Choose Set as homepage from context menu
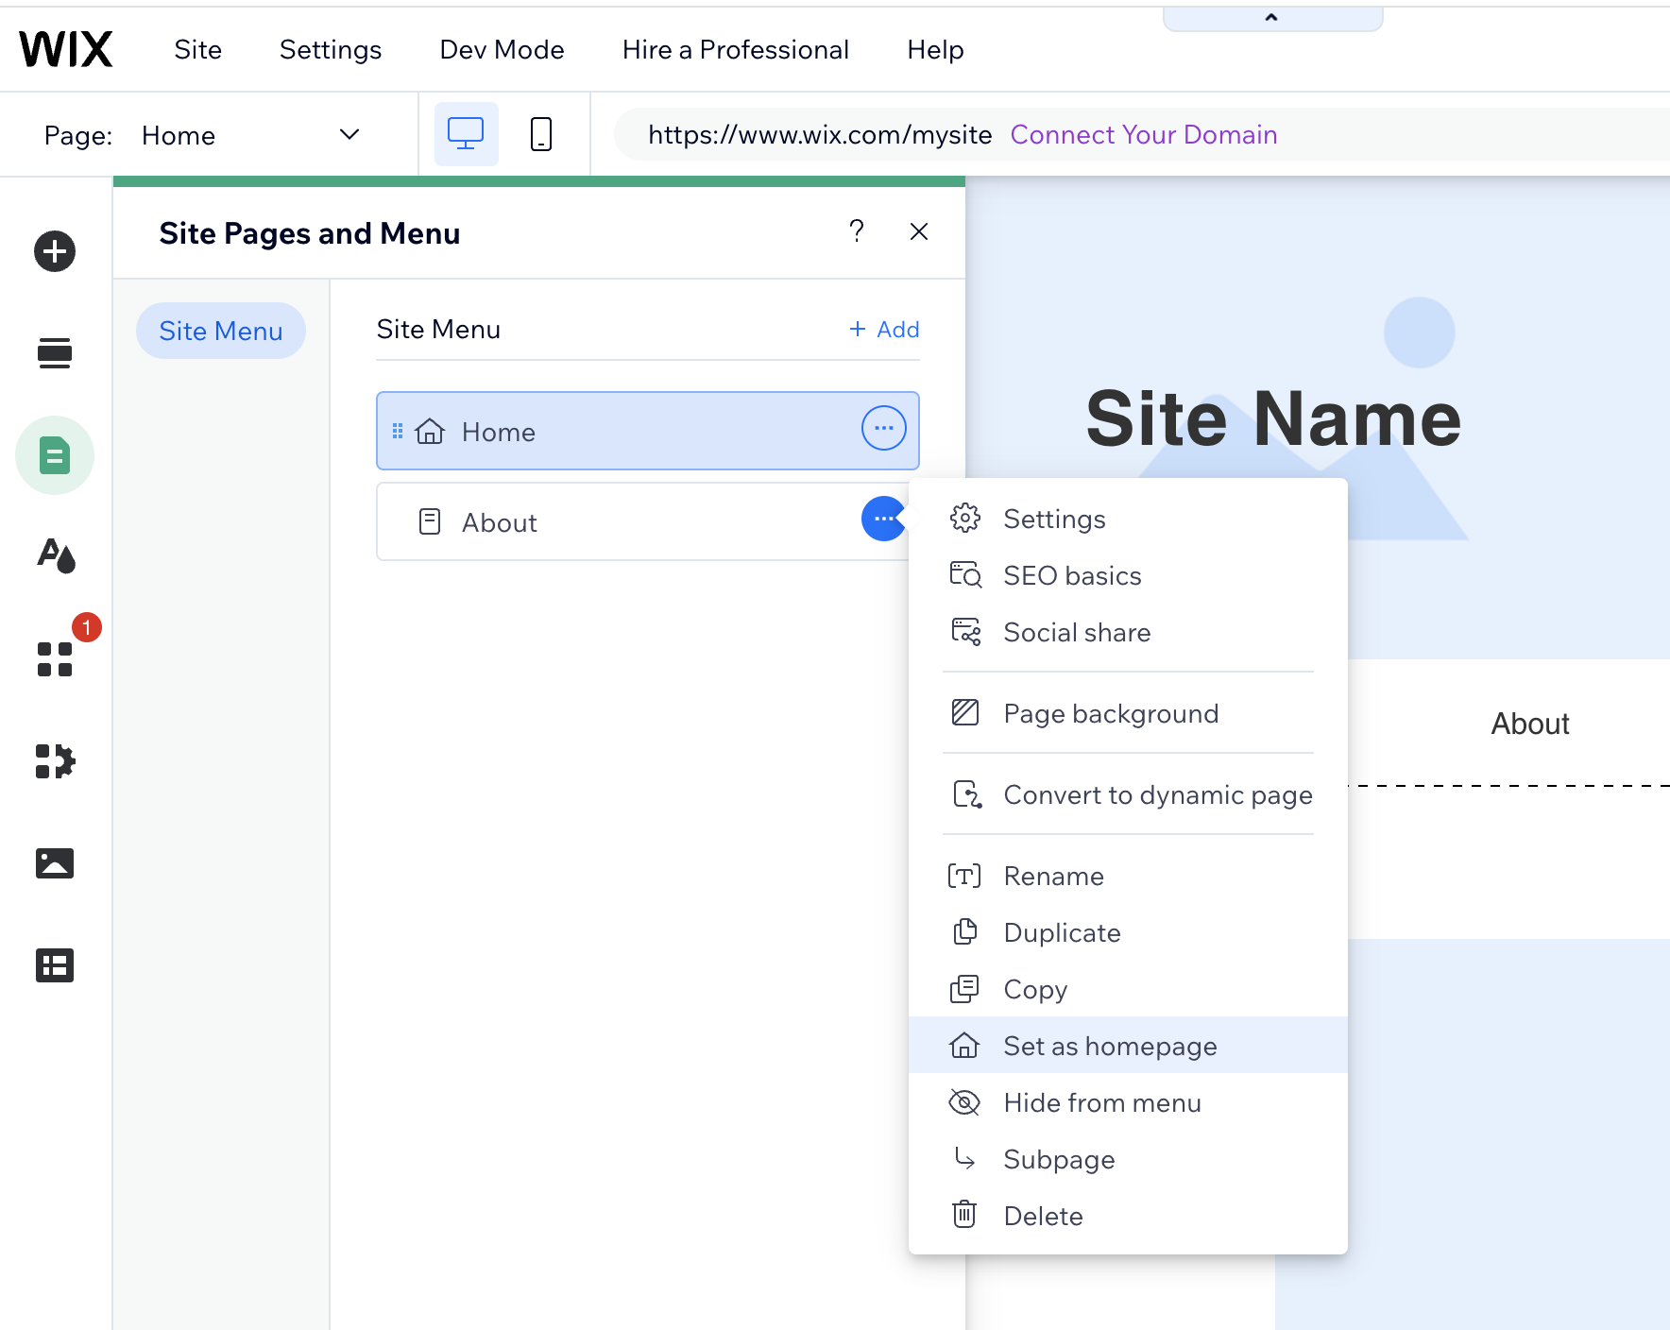Image resolution: width=1670 pixels, height=1330 pixels. (1110, 1046)
